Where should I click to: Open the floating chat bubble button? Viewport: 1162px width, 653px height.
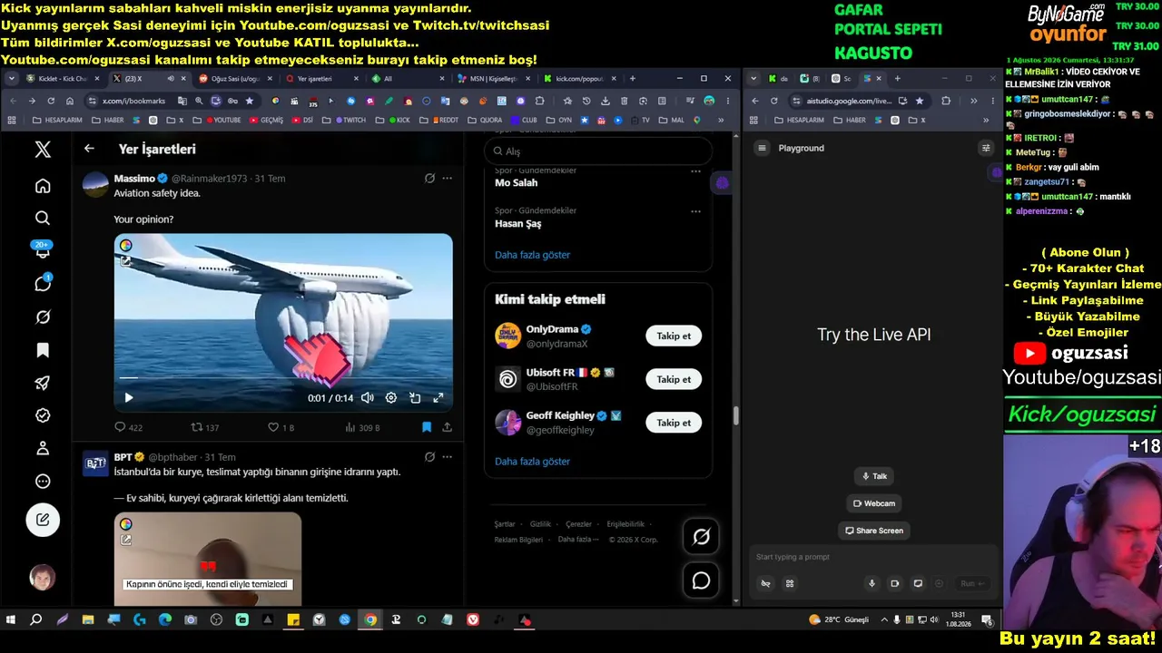(x=701, y=580)
